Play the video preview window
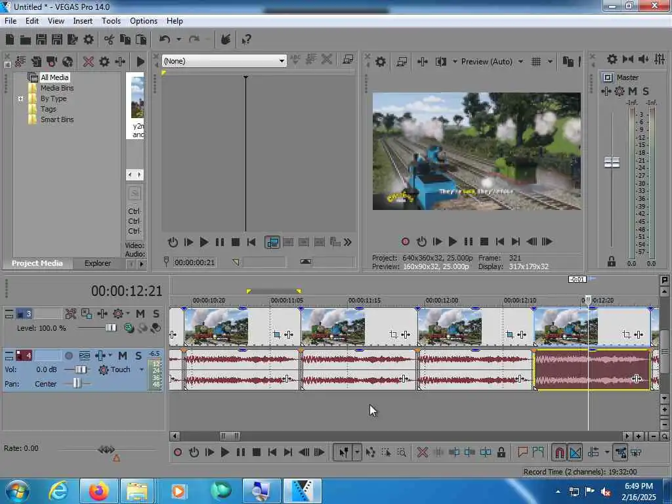672x504 pixels. (453, 241)
